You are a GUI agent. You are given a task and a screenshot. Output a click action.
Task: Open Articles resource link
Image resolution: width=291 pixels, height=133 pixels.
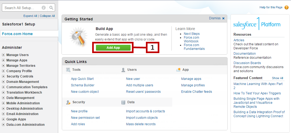point(239,40)
